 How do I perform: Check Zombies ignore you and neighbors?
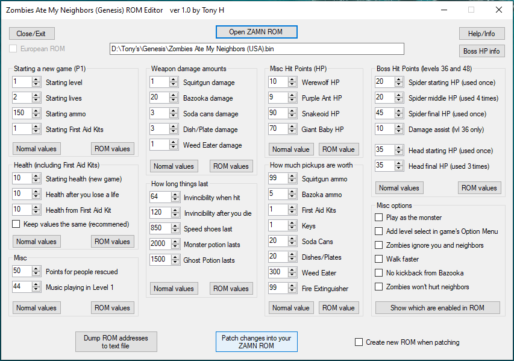point(379,245)
